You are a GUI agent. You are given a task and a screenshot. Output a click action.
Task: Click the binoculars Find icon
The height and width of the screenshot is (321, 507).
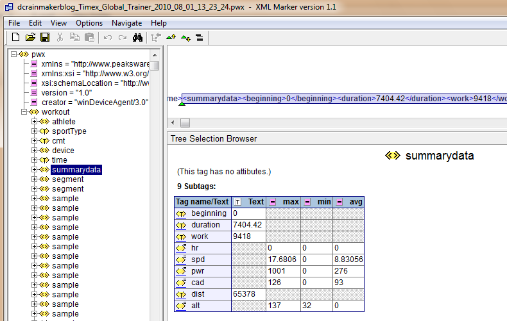[x=137, y=37]
